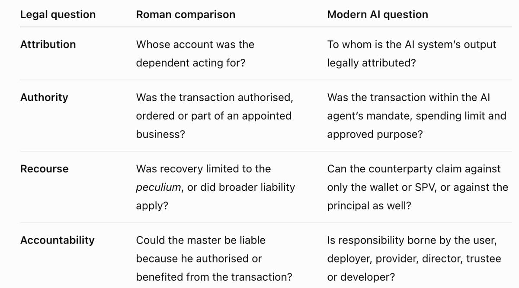Select the 'Authority' row label
This screenshot has height=288, width=519.
[x=44, y=97]
